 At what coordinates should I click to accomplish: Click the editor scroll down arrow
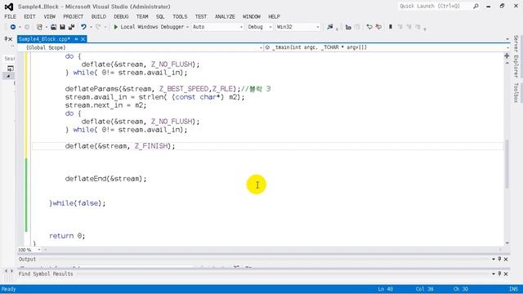pos(507,243)
